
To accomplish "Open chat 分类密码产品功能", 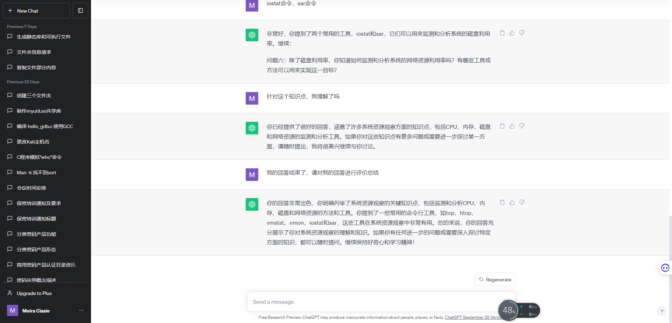I will pos(45,234).
